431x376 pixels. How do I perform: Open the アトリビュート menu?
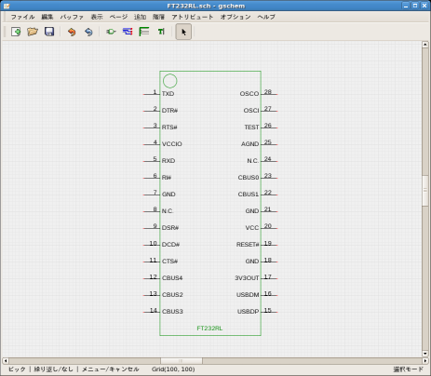(x=193, y=17)
